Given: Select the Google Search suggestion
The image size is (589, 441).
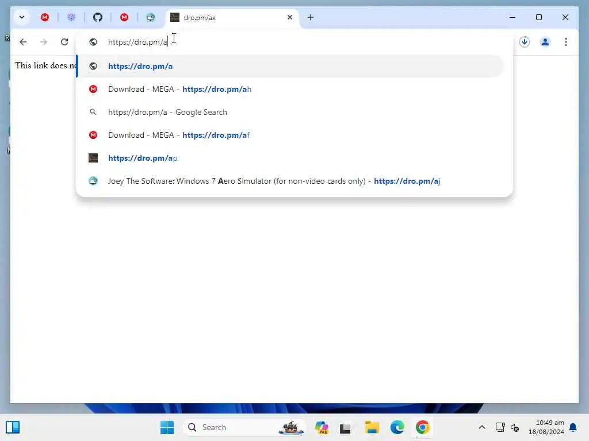Looking at the screenshot, I should (x=290, y=112).
